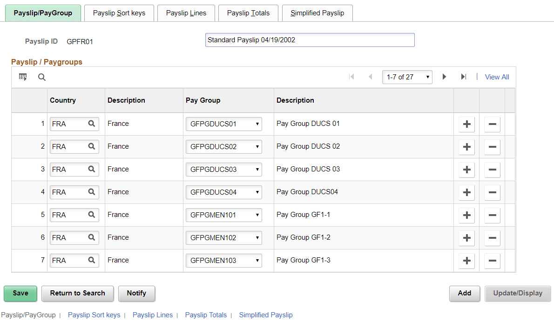The image size is (554, 321).
Task: Delete row 3 using the minus icon
Action: (x=492, y=170)
